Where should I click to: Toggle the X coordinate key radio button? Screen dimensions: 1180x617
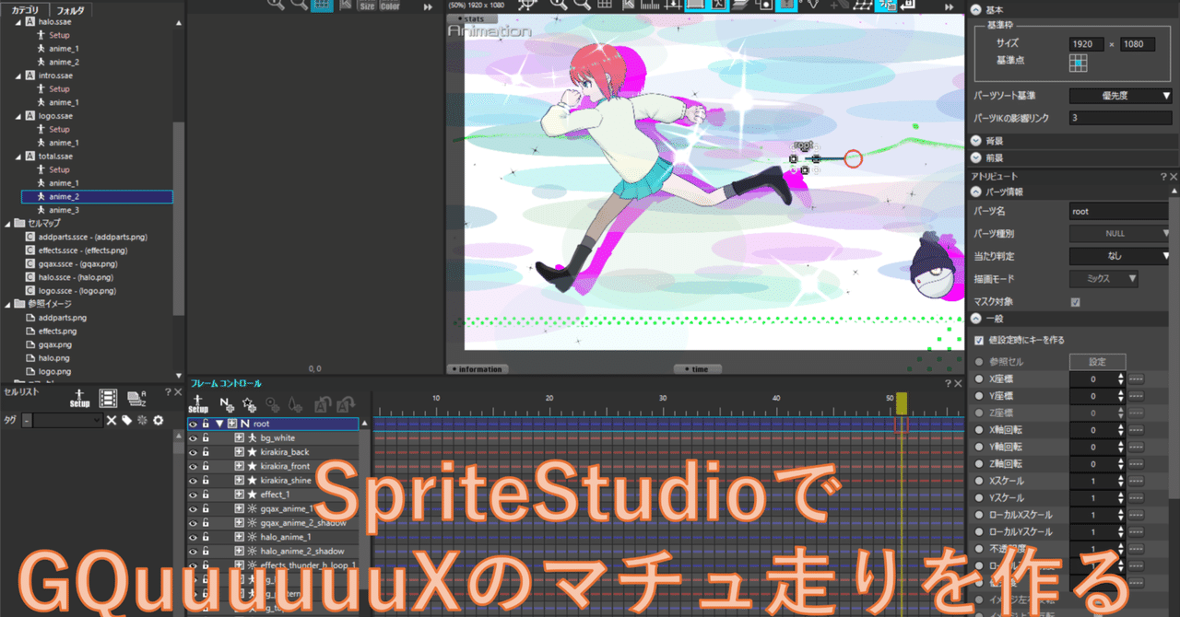tap(979, 378)
